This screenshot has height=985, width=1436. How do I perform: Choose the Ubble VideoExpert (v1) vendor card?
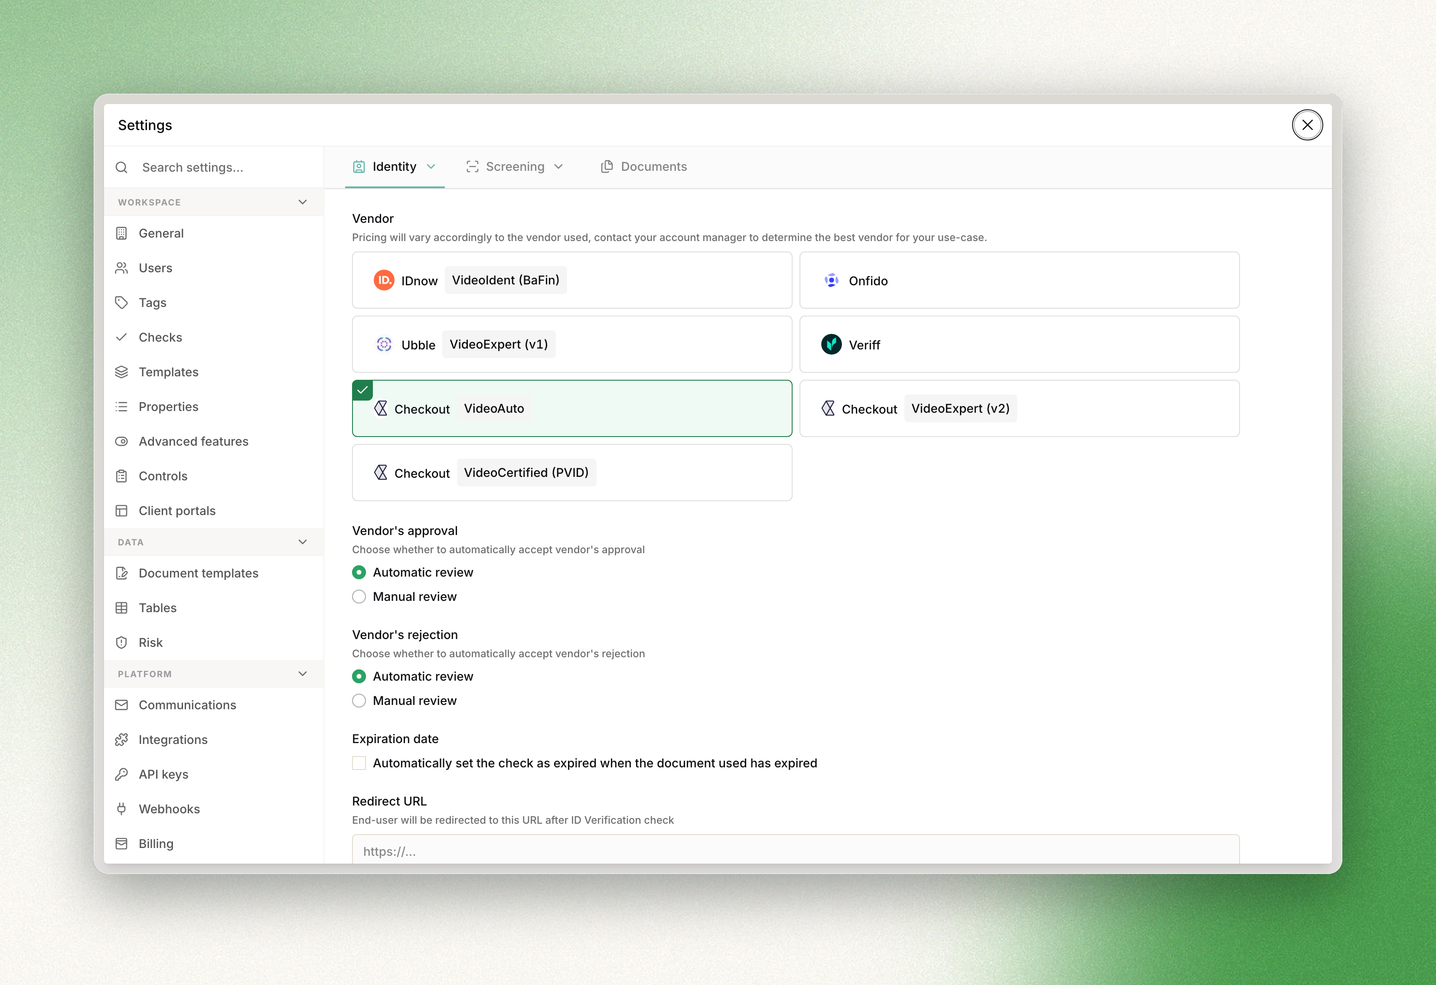[x=571, y=344]
